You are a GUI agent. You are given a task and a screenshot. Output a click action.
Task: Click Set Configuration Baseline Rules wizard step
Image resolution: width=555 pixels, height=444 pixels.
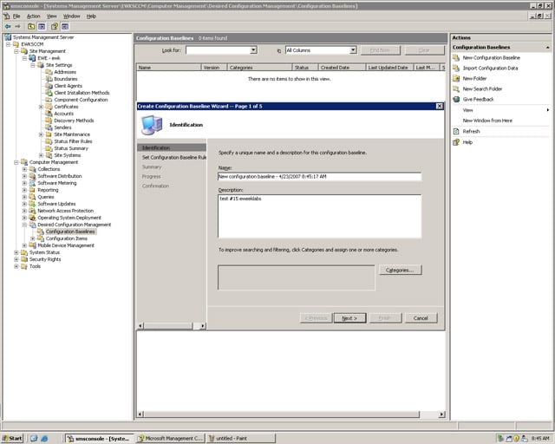click(173, 158)
